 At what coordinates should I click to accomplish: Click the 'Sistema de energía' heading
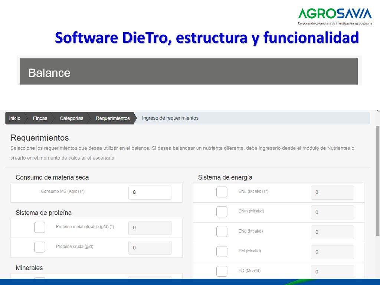click(225, 177)
